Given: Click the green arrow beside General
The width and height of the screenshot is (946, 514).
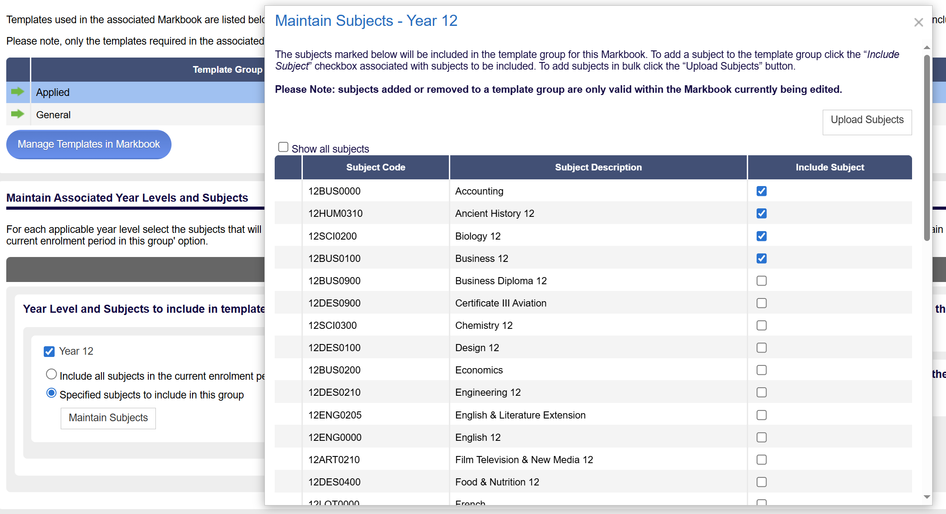Looking at the screenshot, I should pyautogui.click(x=17, y=114).
